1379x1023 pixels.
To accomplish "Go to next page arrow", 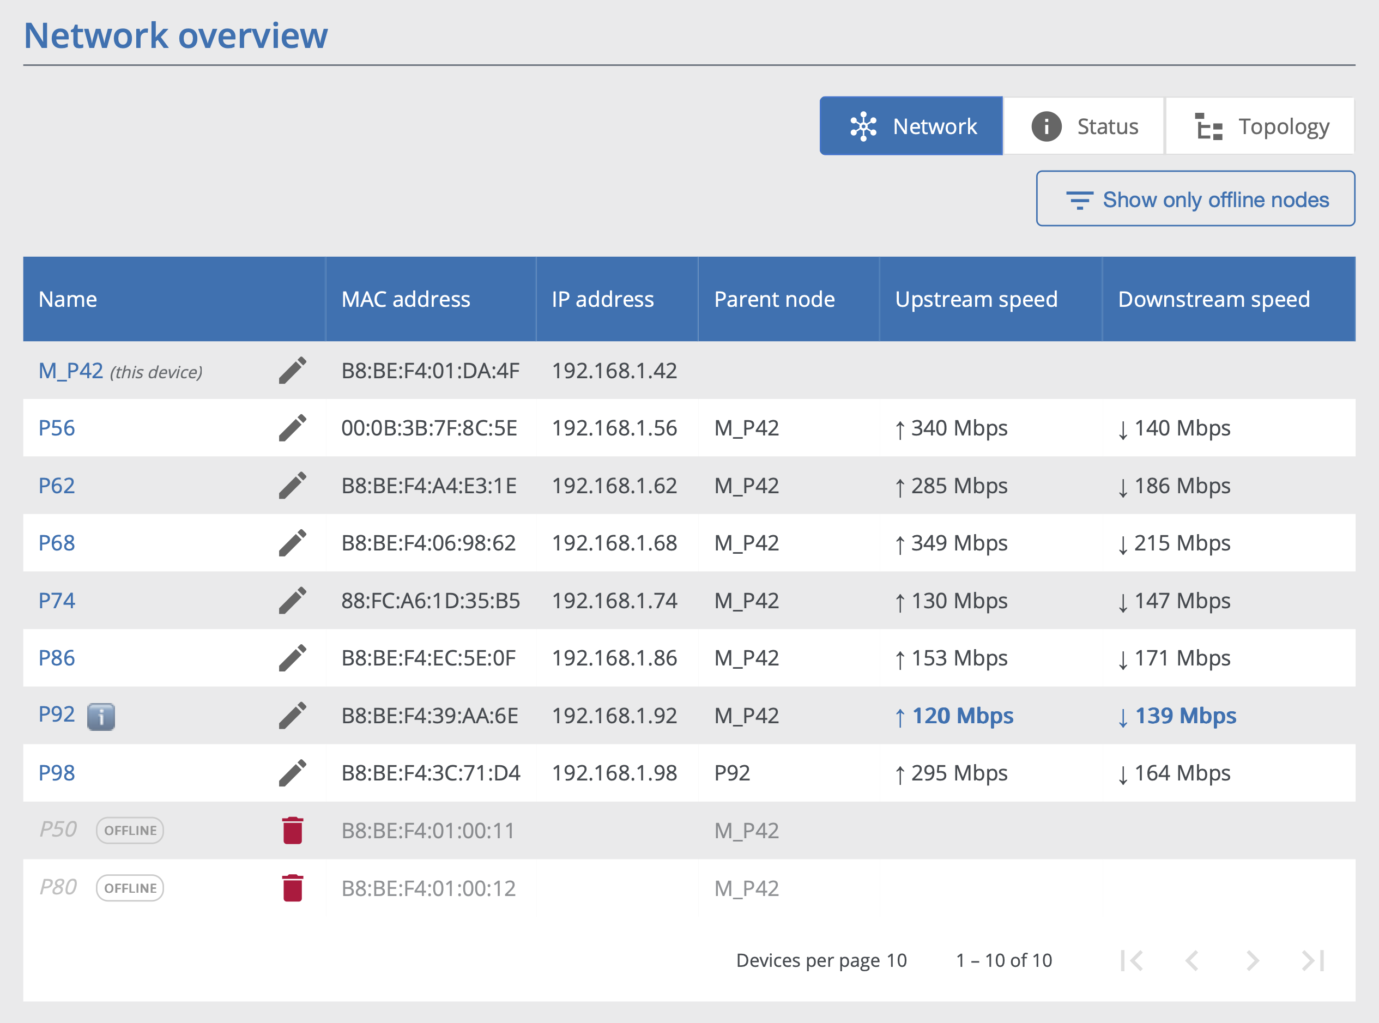I will [1252, 960].
